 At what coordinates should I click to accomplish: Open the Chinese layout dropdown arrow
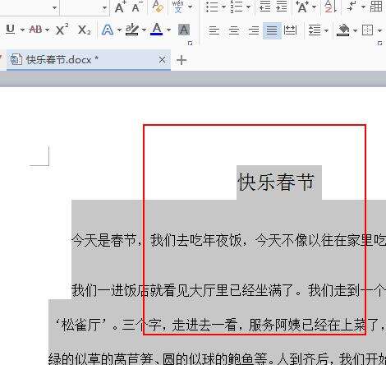coord(314,7)
